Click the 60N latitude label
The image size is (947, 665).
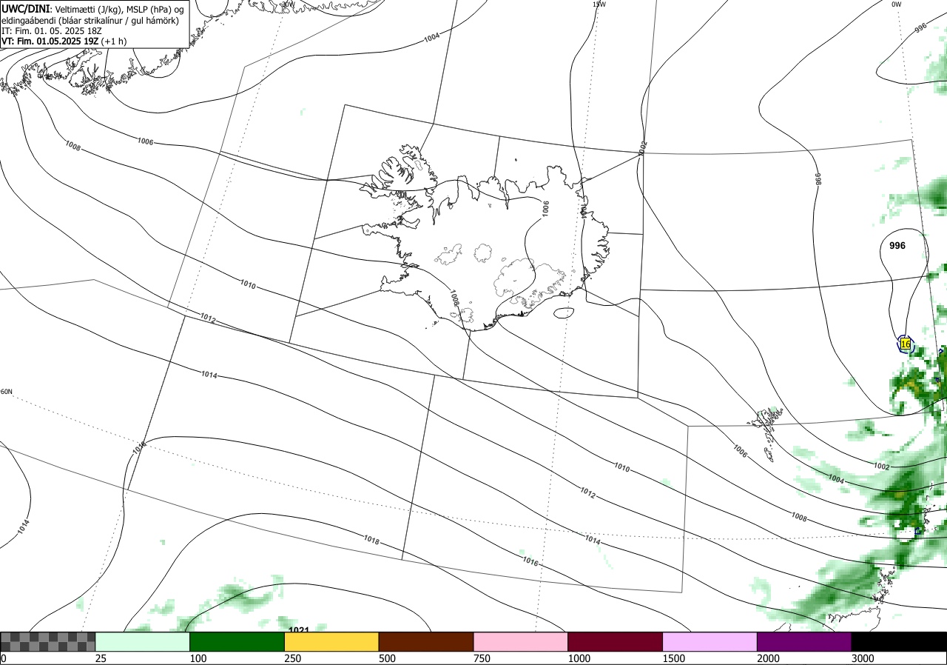(7, 392)
